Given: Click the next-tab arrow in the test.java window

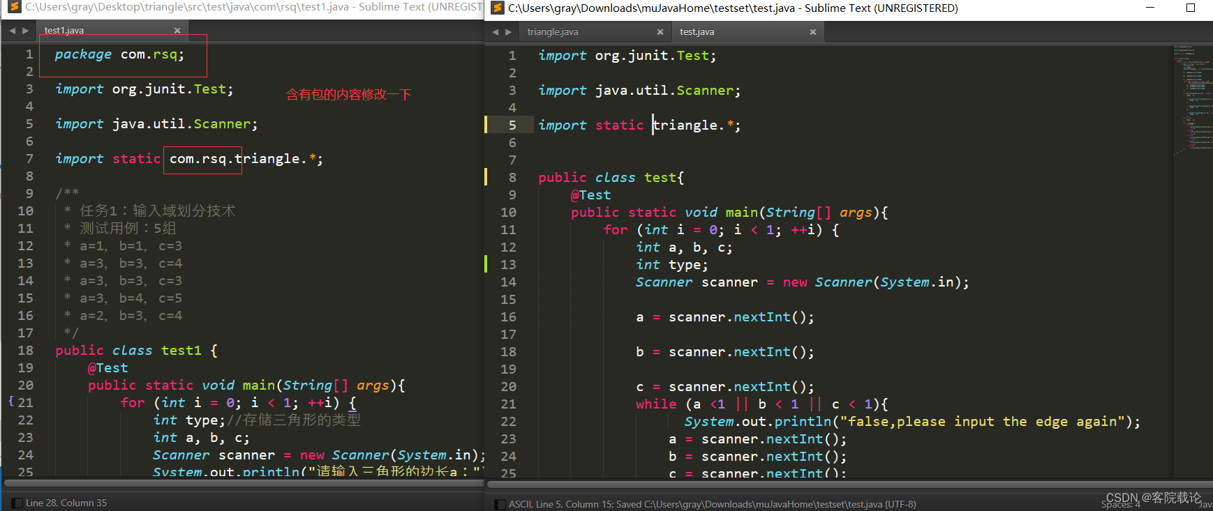Looking at the screenshot, I should point(509,32).
